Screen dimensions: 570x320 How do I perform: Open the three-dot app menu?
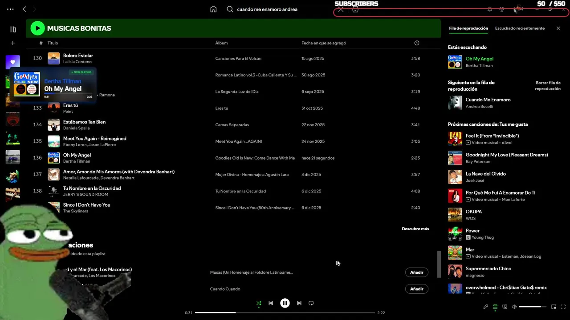click(10, 9)
